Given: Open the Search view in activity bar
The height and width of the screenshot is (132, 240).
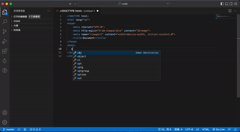Looking at the screenshot, I should point(5,22).
